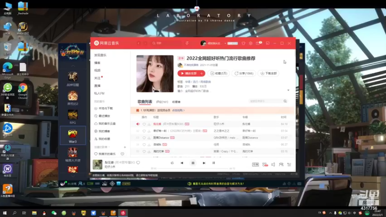Viewport: 386px width, 217px height.
Task: Open the playlist cover image
Action: tap(155, 74)
